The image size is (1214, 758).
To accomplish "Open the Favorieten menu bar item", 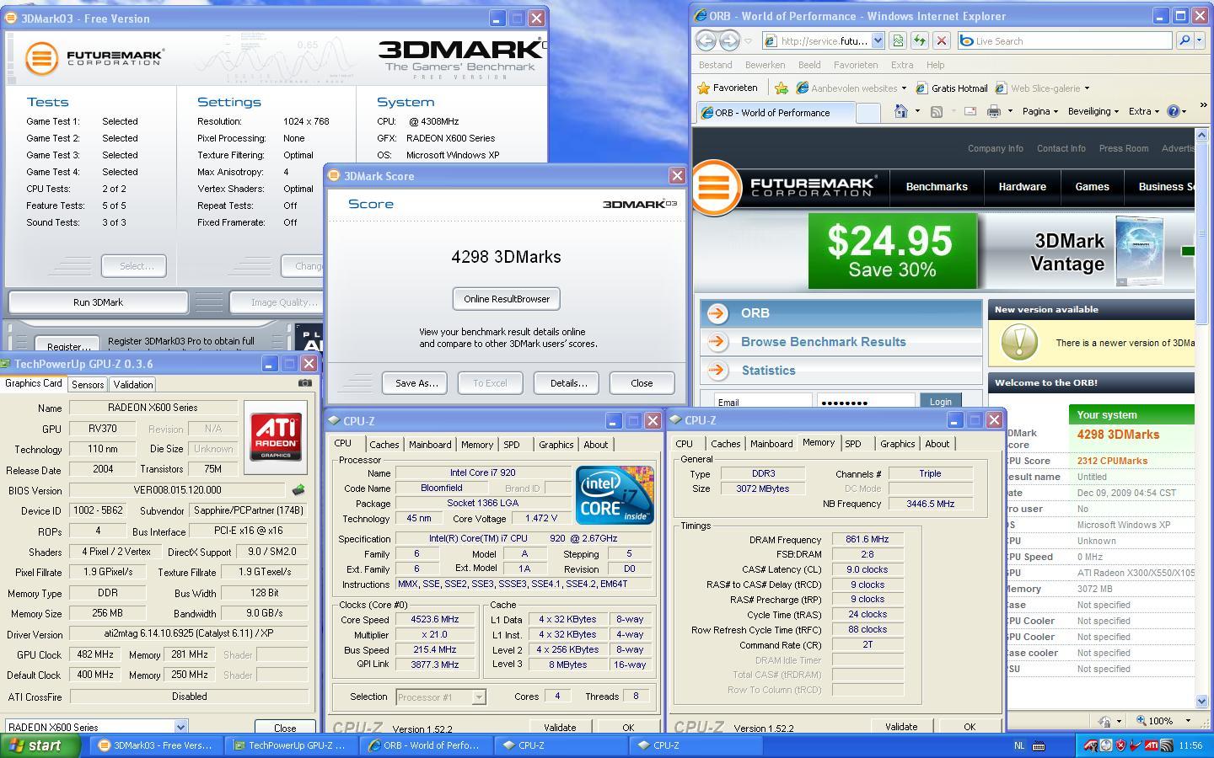I will [856, 65].
